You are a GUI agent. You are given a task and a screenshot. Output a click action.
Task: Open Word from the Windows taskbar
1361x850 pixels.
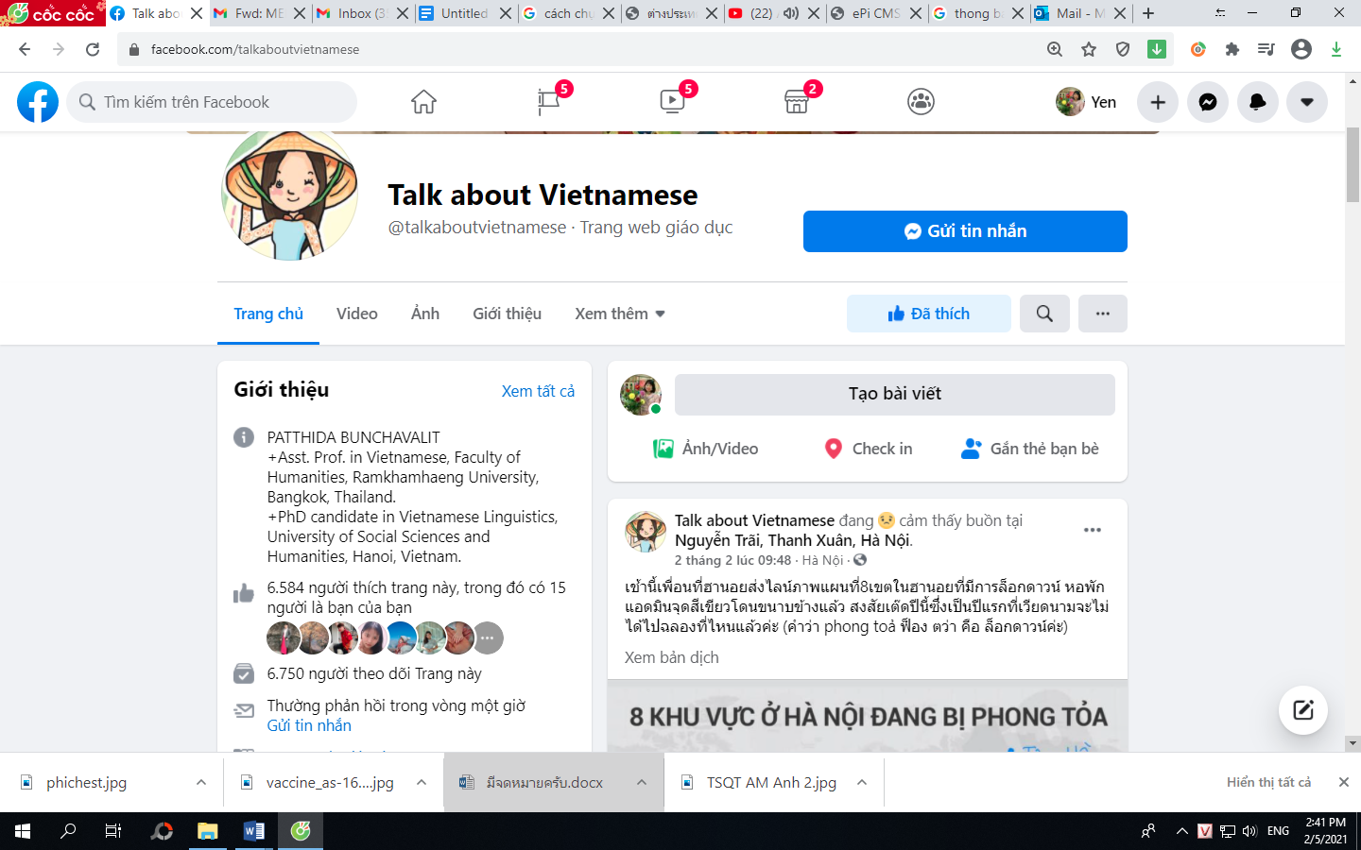click(x=253, y=831)
